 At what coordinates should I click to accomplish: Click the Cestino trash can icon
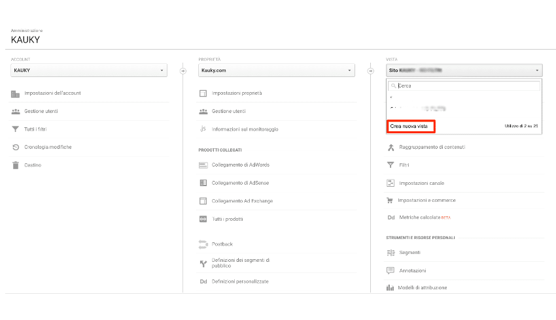[16, 165]
